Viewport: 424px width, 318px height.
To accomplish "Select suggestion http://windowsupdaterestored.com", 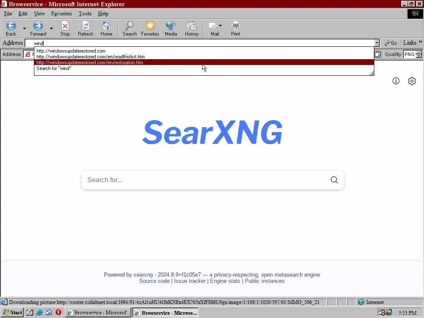I will click(x=204, y=51).
